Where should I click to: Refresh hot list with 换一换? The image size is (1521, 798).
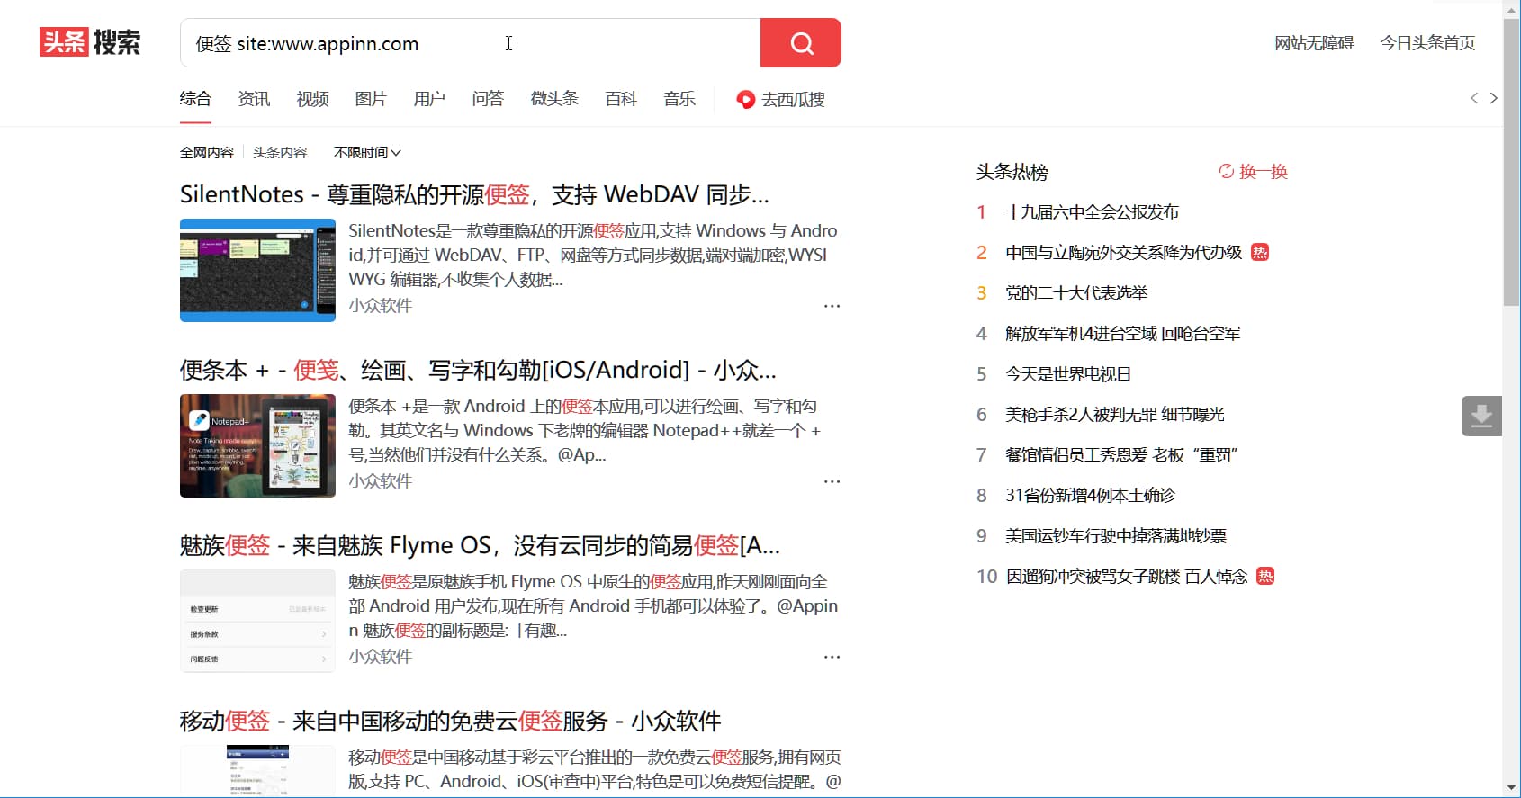[x=1253, y=171]
